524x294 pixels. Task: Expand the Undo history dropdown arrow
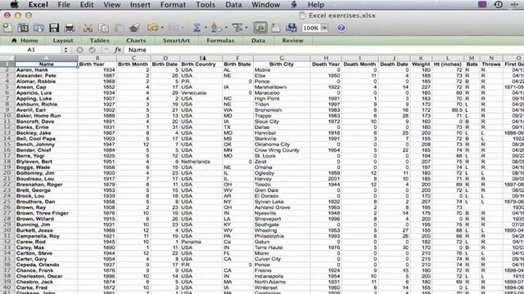(x=162, y=28)
